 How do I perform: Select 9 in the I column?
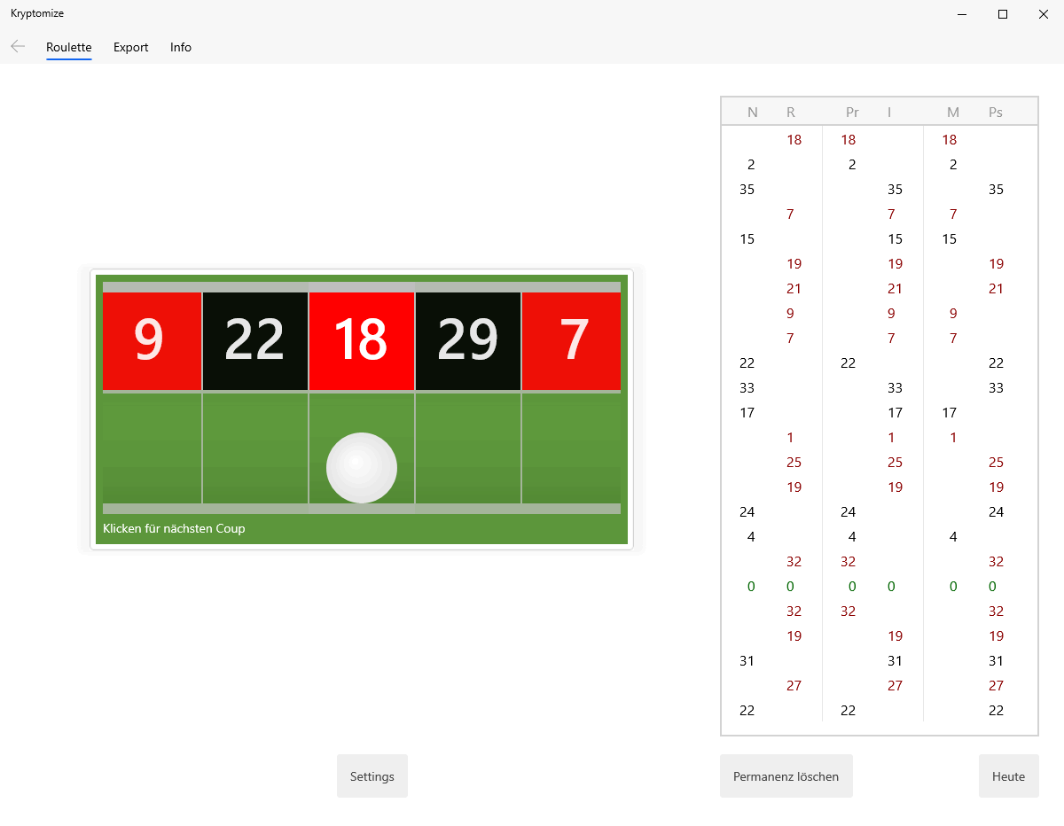point(891,314)
